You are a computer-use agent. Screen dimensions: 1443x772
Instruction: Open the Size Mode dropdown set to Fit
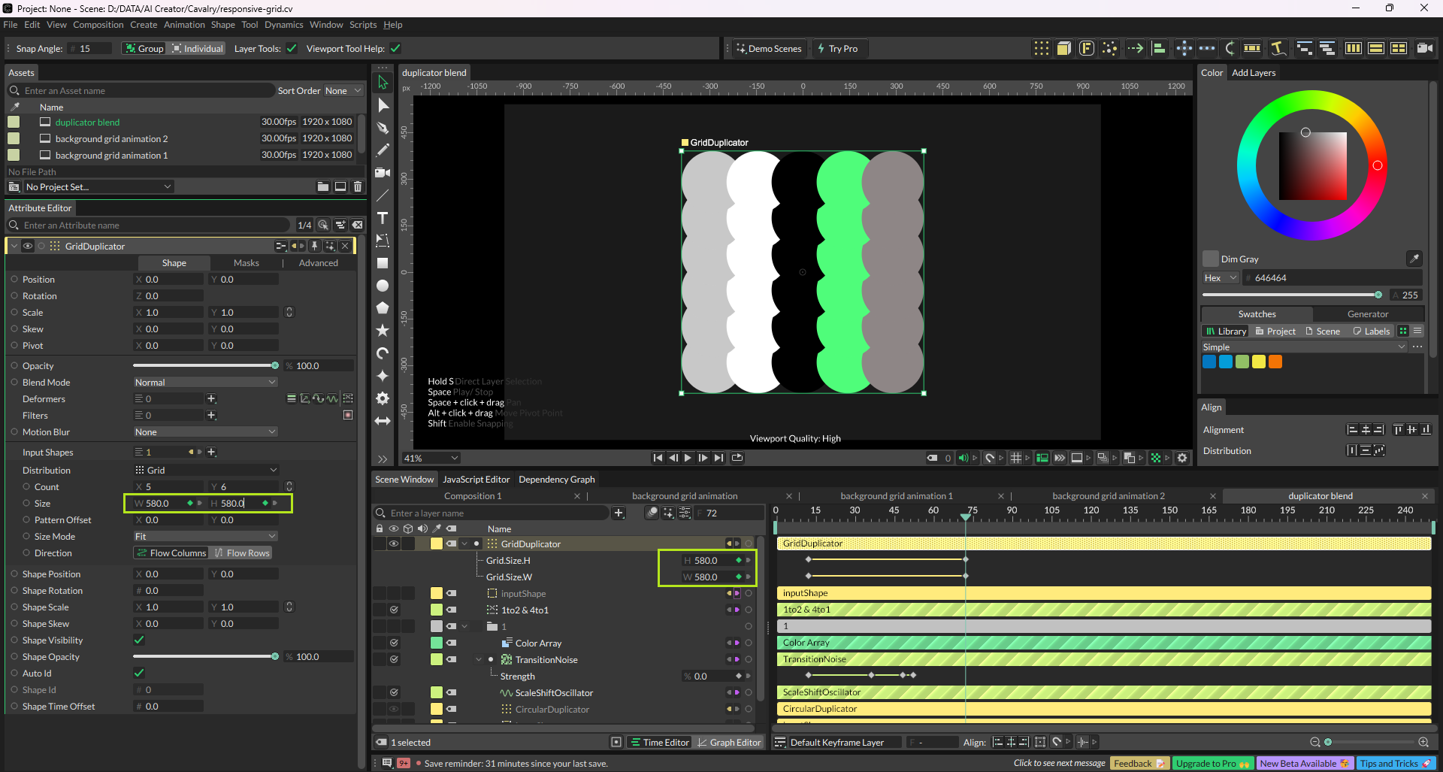click(205, 537)
